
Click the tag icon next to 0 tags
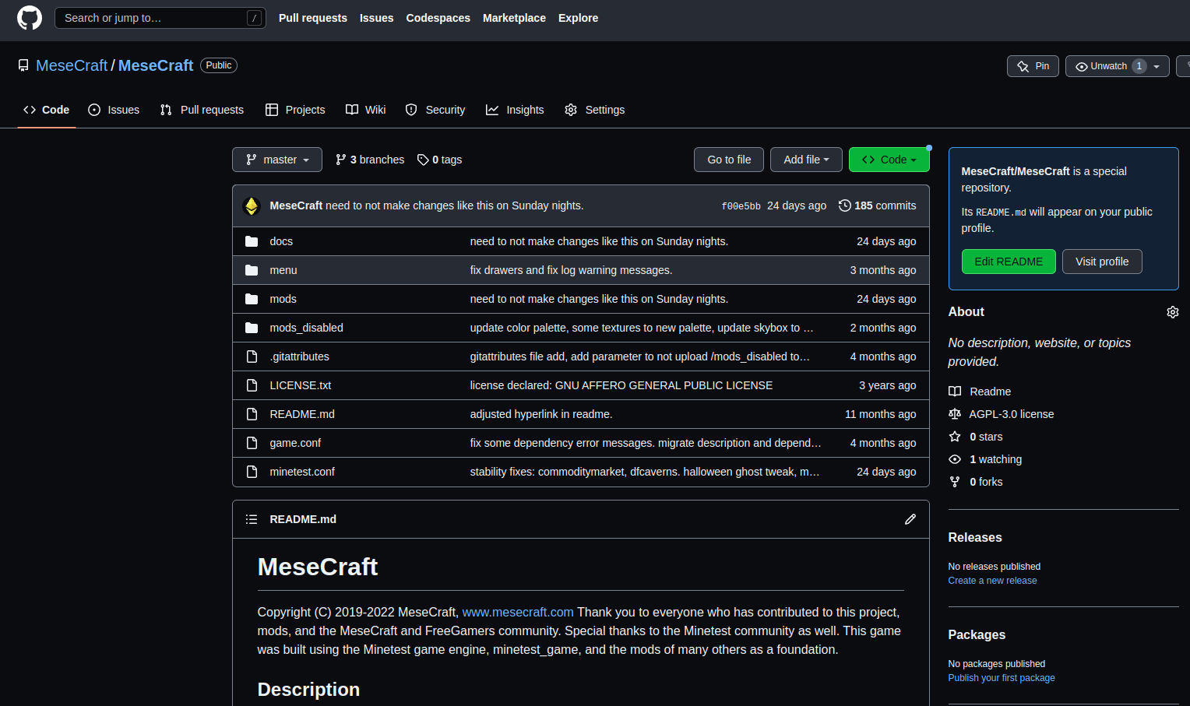coord(423,160)
